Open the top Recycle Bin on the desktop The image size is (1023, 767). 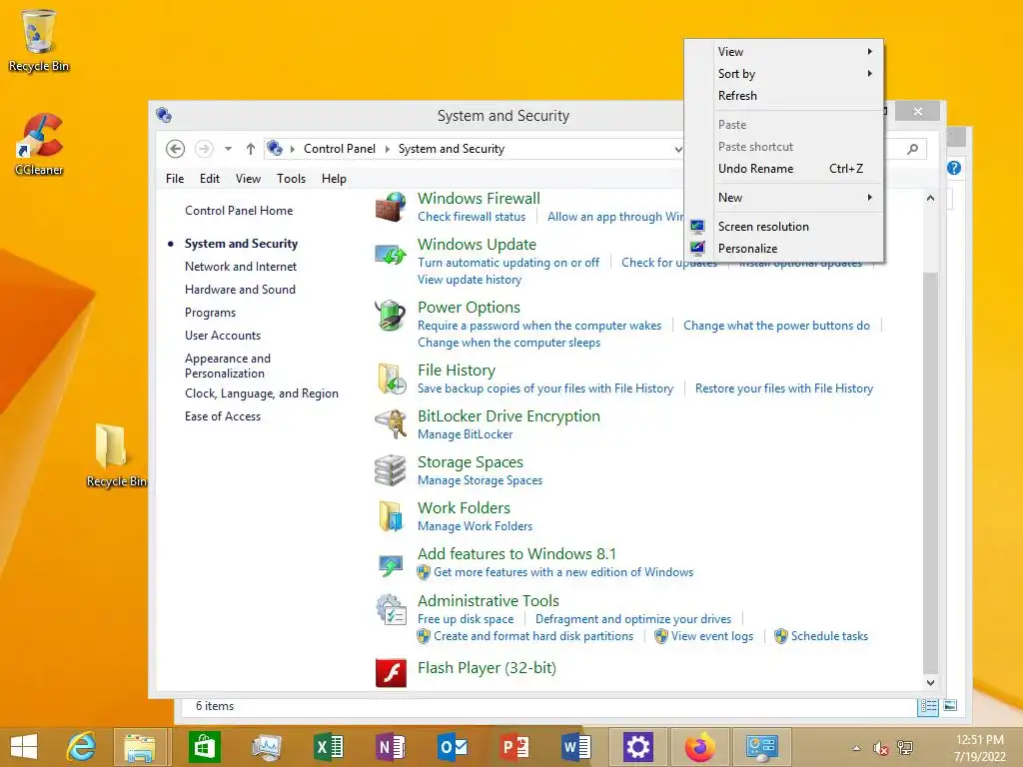point(39,40)
